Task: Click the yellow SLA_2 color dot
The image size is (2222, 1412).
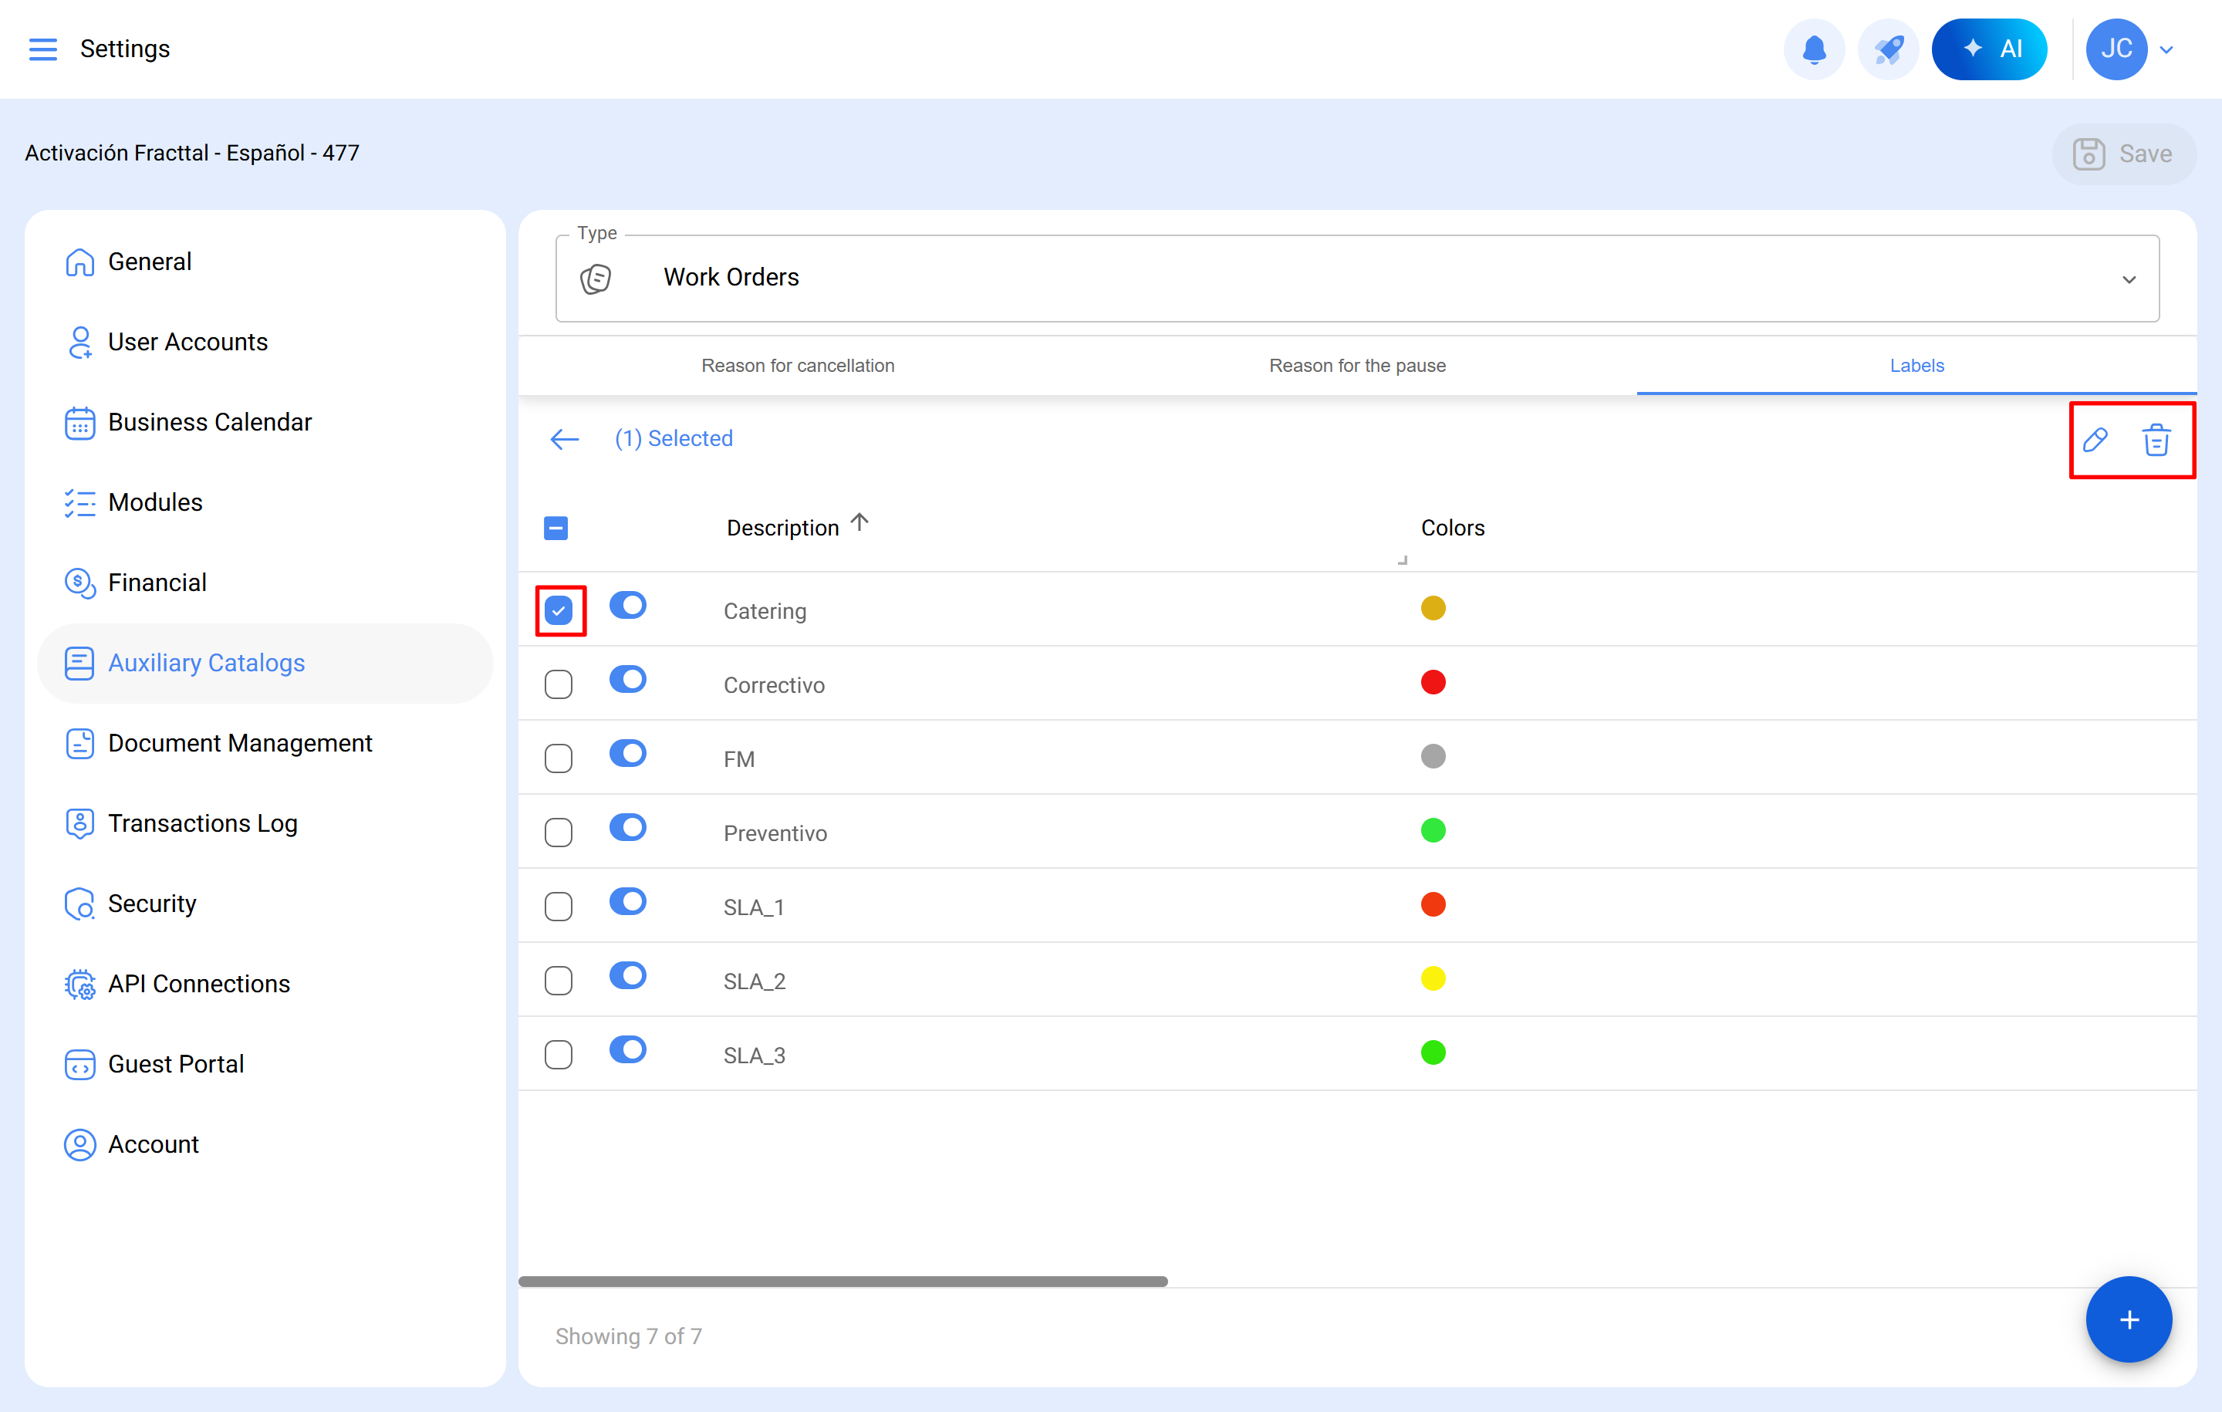Action: click(1432, 978)
